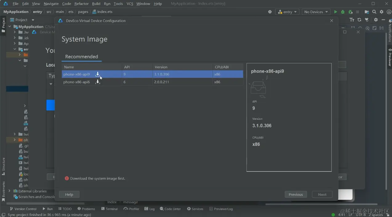This screenshot has height=217, width=392.
Task: Fit previewer to screen icon
Action: pyautogui.click(x=374, y=28)
